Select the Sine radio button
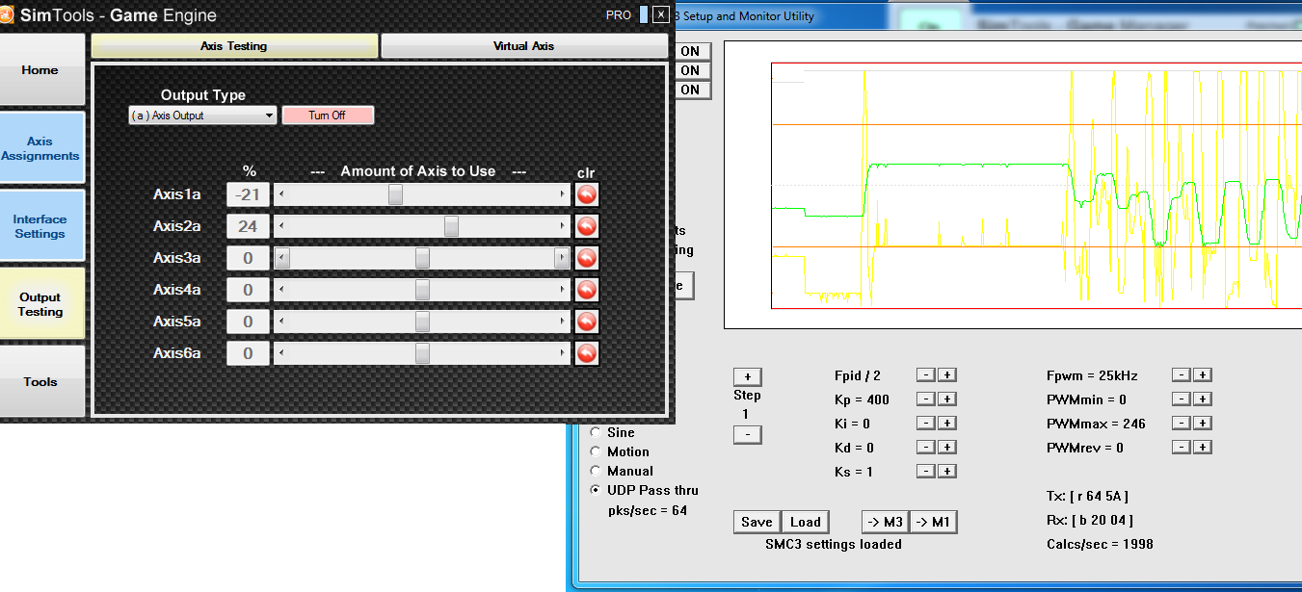This screenshot has width=1302, height=592. (595, 432)
